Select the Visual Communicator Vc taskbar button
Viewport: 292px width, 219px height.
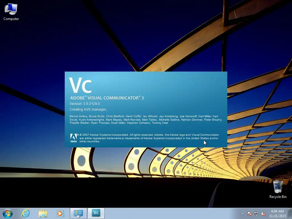pos(96,213)
